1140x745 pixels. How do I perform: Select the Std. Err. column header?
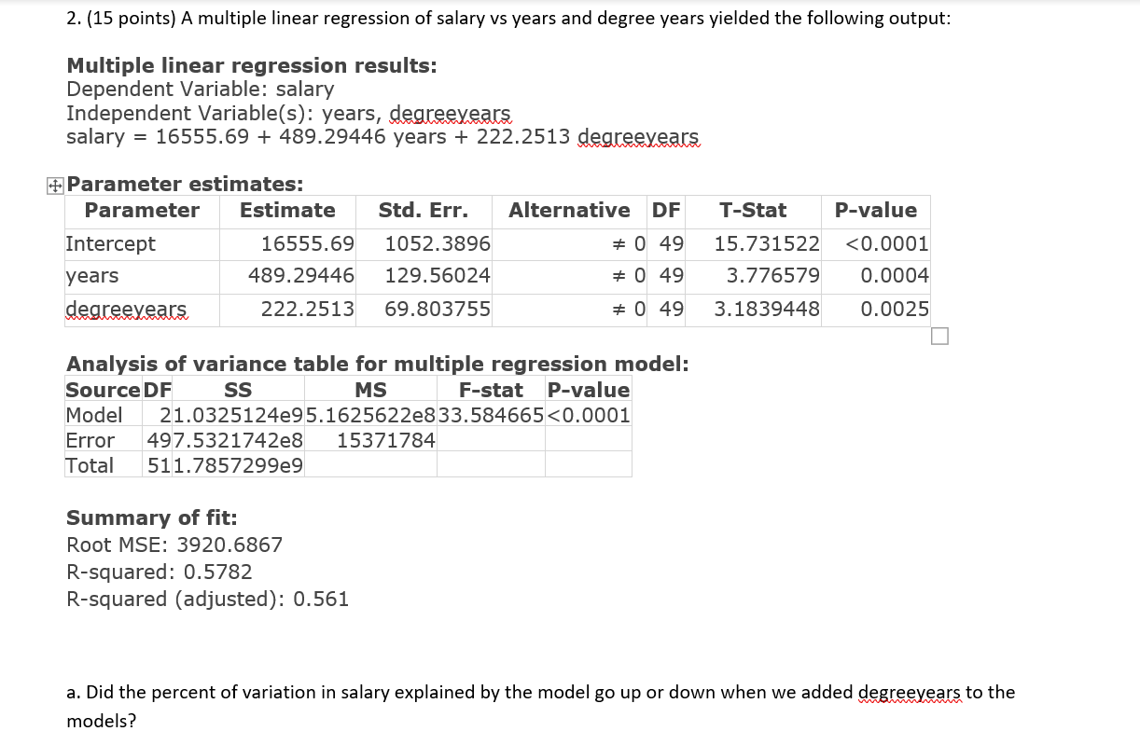[x=423, y=210]
